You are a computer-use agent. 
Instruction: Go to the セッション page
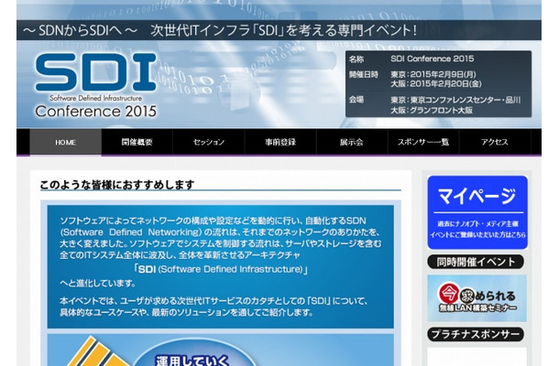[209, 142]
